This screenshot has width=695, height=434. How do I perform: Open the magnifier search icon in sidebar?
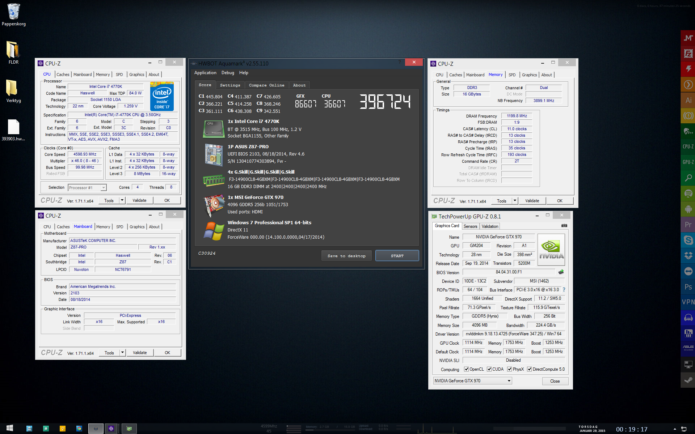pyautogui.click(x=688, y=178)
